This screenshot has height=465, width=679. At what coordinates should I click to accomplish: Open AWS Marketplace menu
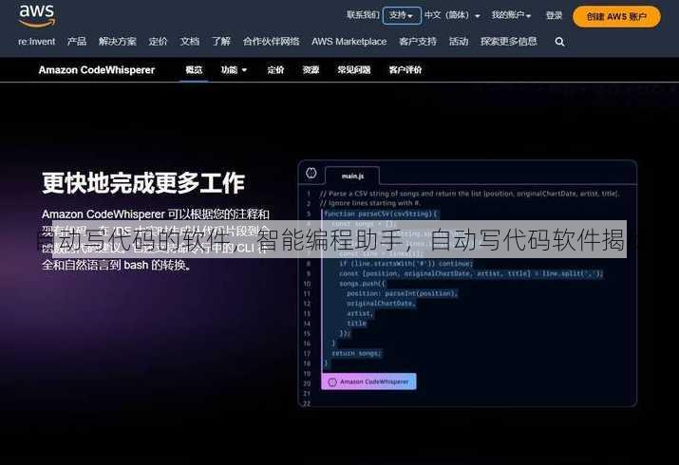tap(349, 42)
